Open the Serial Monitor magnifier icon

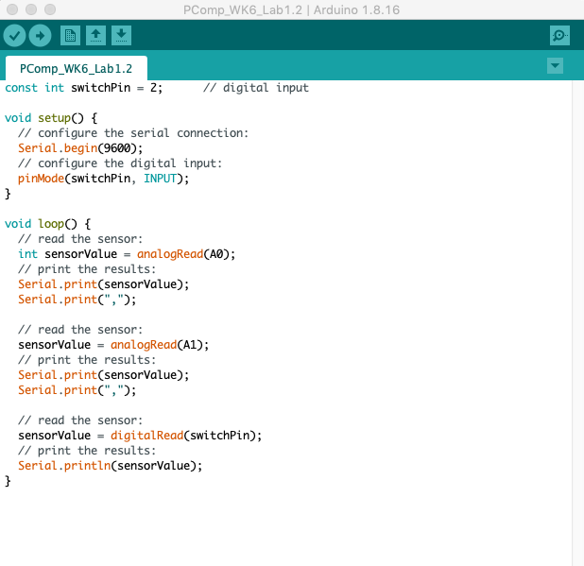click(560, 36)
